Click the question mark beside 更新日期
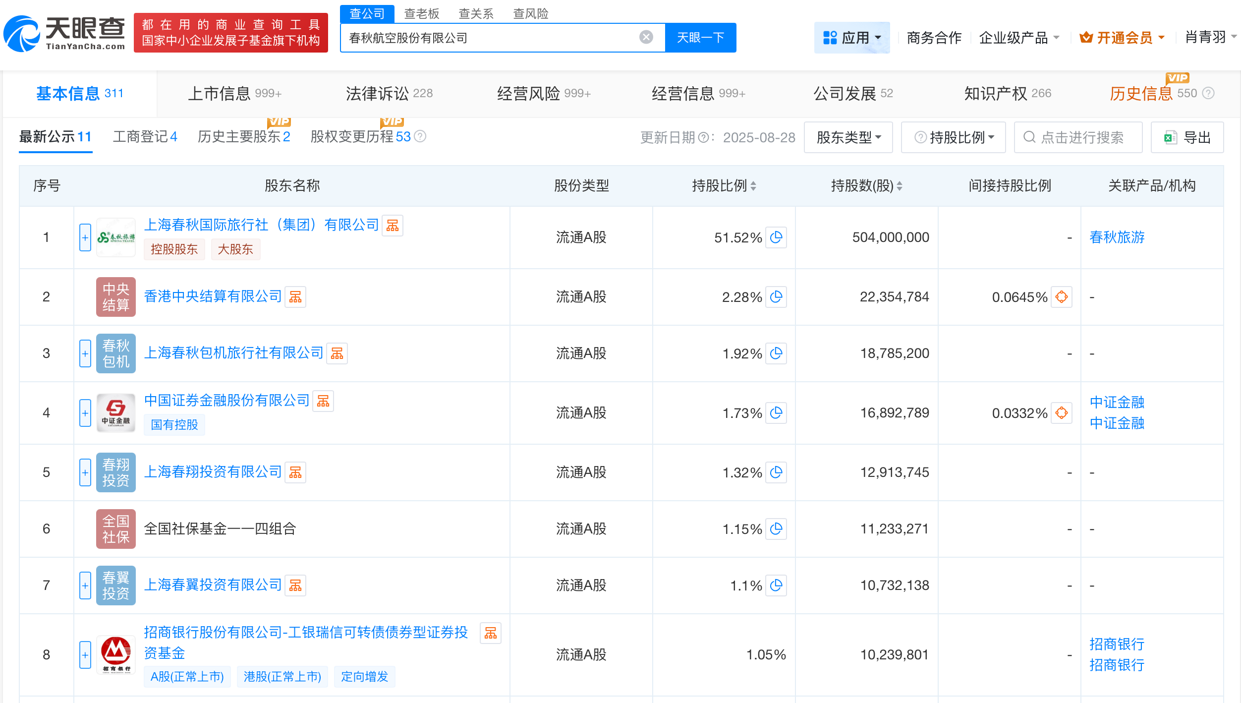Image resolution: width=1241 pixels, height=703 pixels. tap(704, 137)
